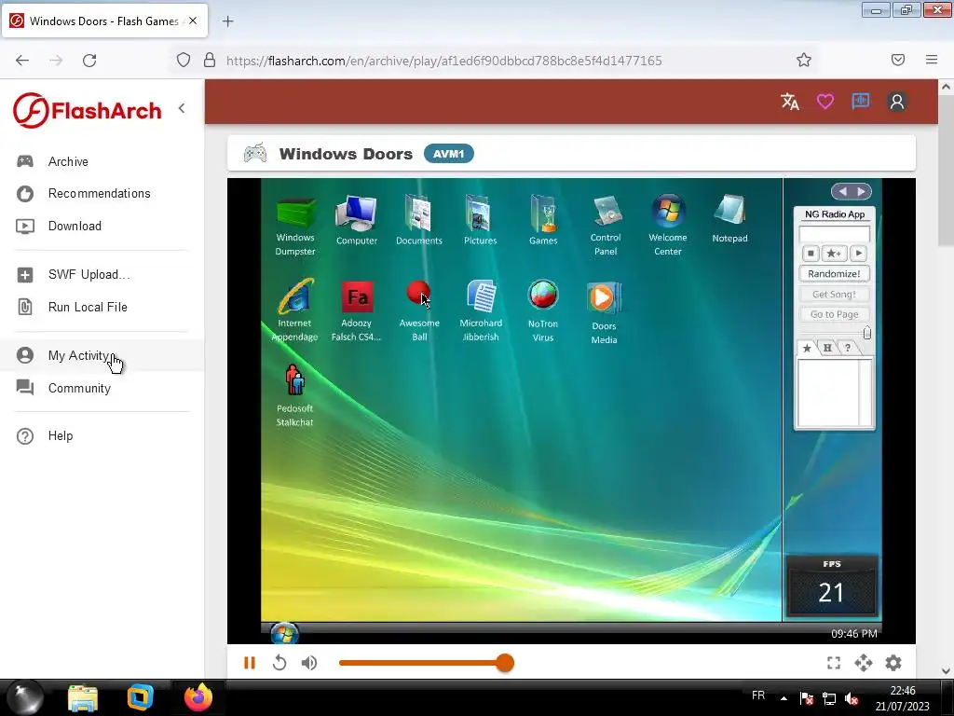Click the page vertical scrollbar thumb
This screenshot has height=716, width=954.
pos(946,171)
